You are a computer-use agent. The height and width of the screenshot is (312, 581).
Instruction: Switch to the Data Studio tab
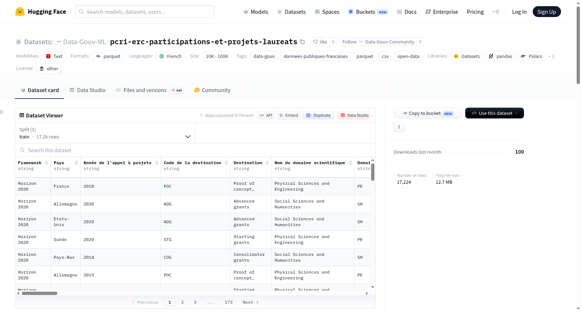[88, 90]
